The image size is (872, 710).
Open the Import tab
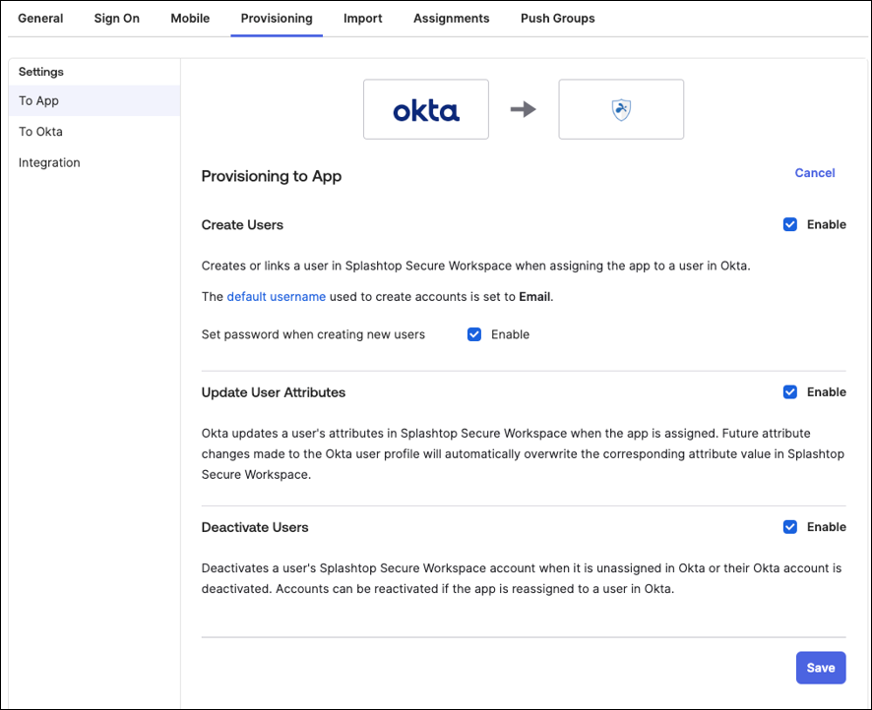[x=362, y=19]
